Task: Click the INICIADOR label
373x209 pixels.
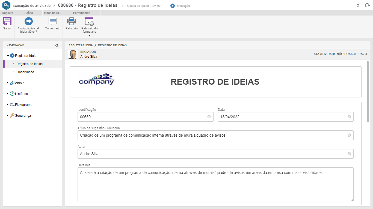Action: point(88,52)
